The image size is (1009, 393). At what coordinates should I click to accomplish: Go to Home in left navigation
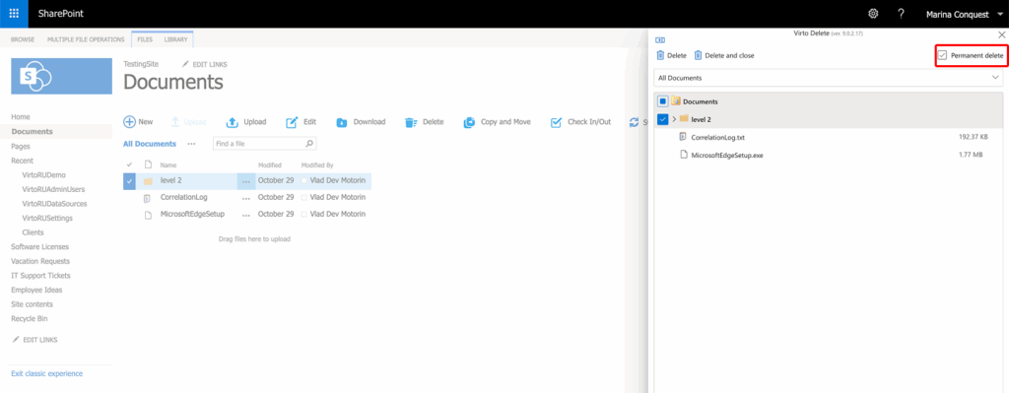click(x=21, y=116)
